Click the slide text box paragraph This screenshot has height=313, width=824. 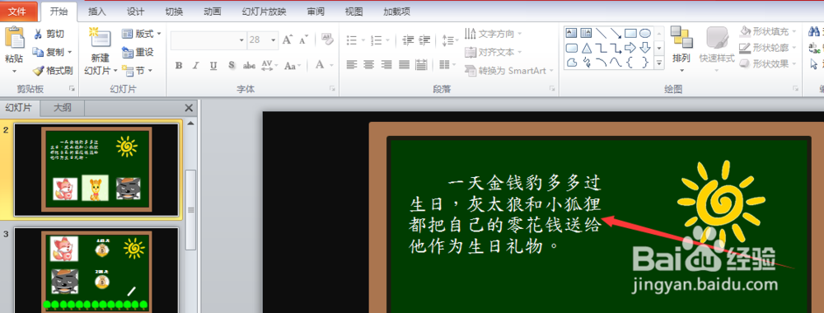tap(505, 214)
